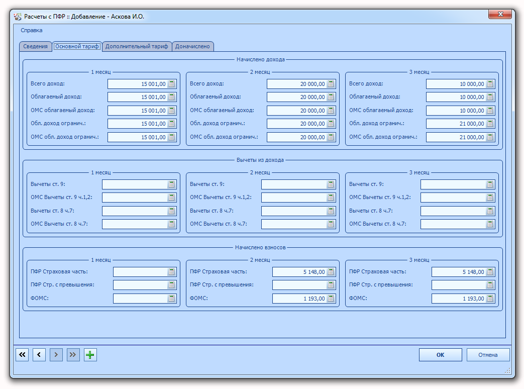The image size is (524, 389).
Task: Go to next record arrow button
Action: 56,355
